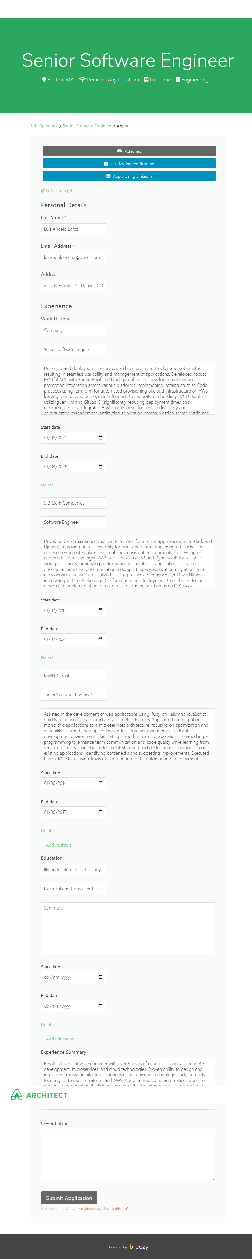
Task: Open the Education end date picker
Action: point(100,1006)
